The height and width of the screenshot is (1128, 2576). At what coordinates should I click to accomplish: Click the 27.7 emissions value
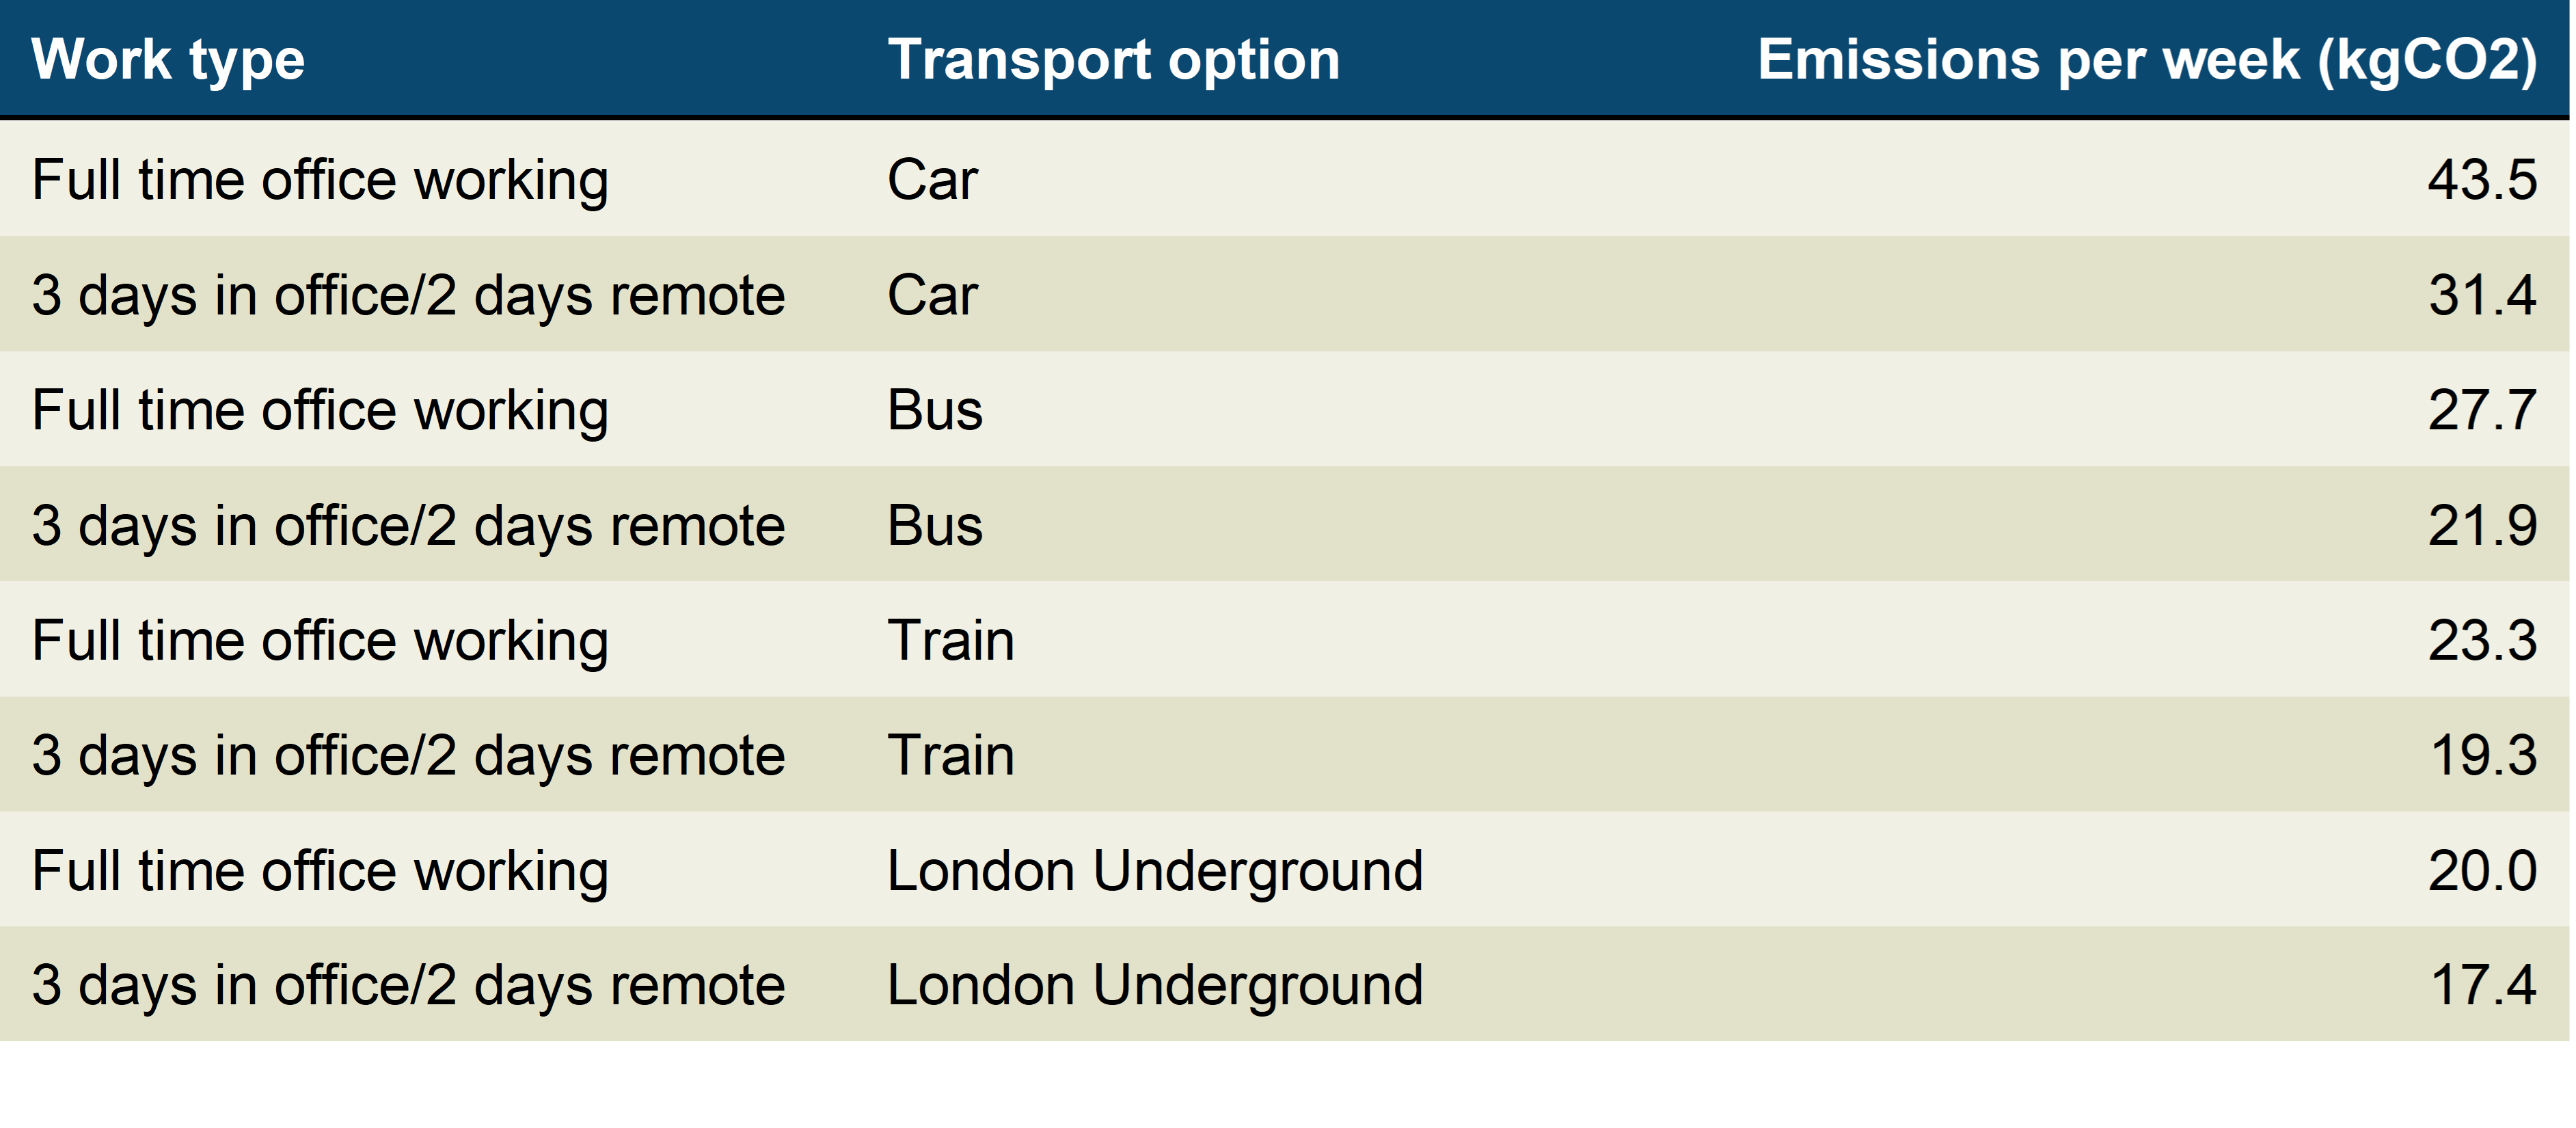click(x=2481, y=411)
